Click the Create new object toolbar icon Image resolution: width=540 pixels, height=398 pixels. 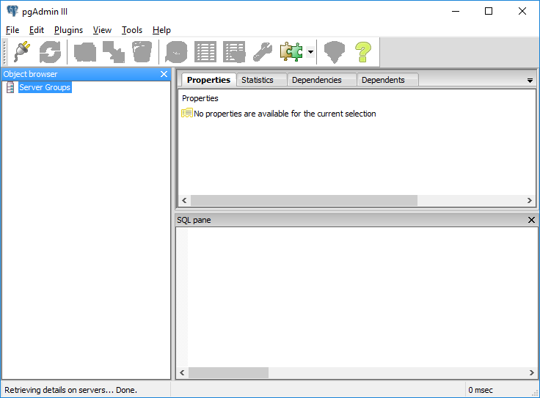pyautogui.click(x=114, y=52)
